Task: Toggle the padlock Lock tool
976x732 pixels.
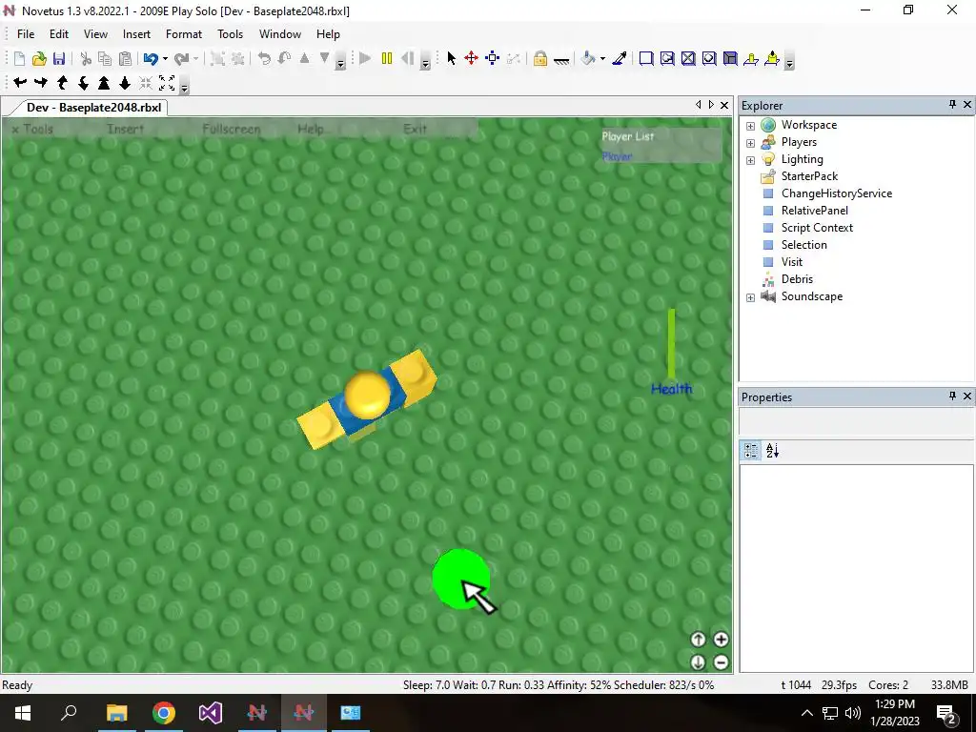Action: click(540, 58)
